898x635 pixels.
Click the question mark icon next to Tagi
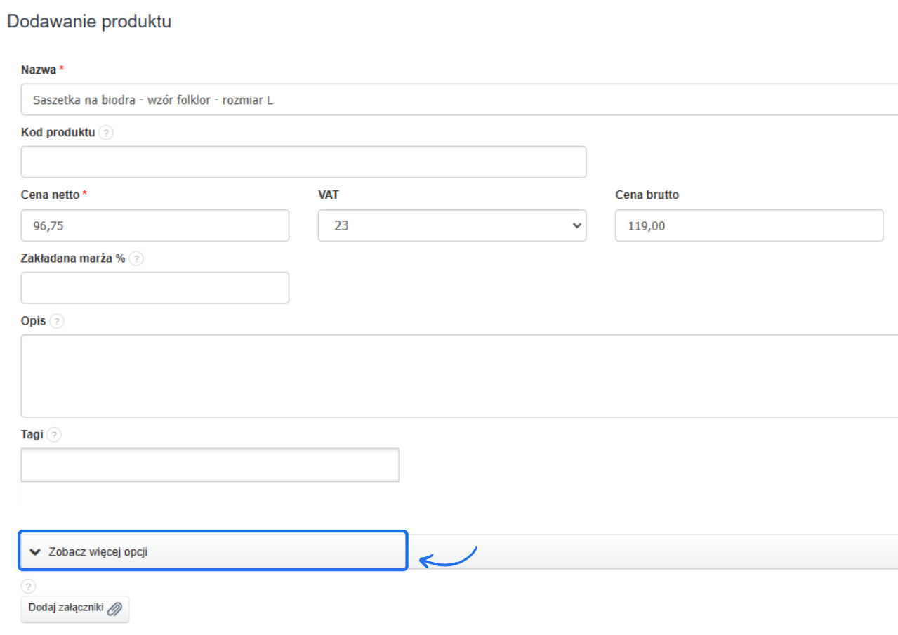coord(54,435)
